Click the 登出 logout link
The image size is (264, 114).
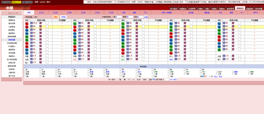pyautogui.click(x=48, y=2)
